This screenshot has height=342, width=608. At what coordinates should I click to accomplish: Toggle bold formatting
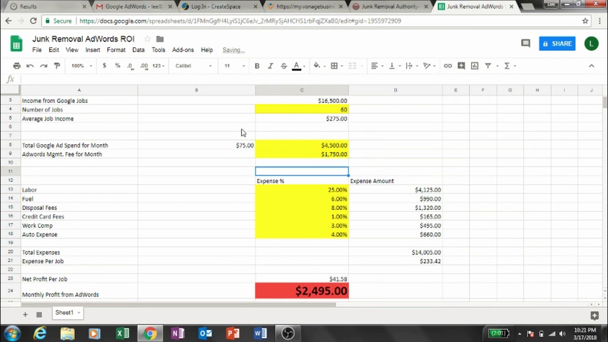click(x=257, y=66)
